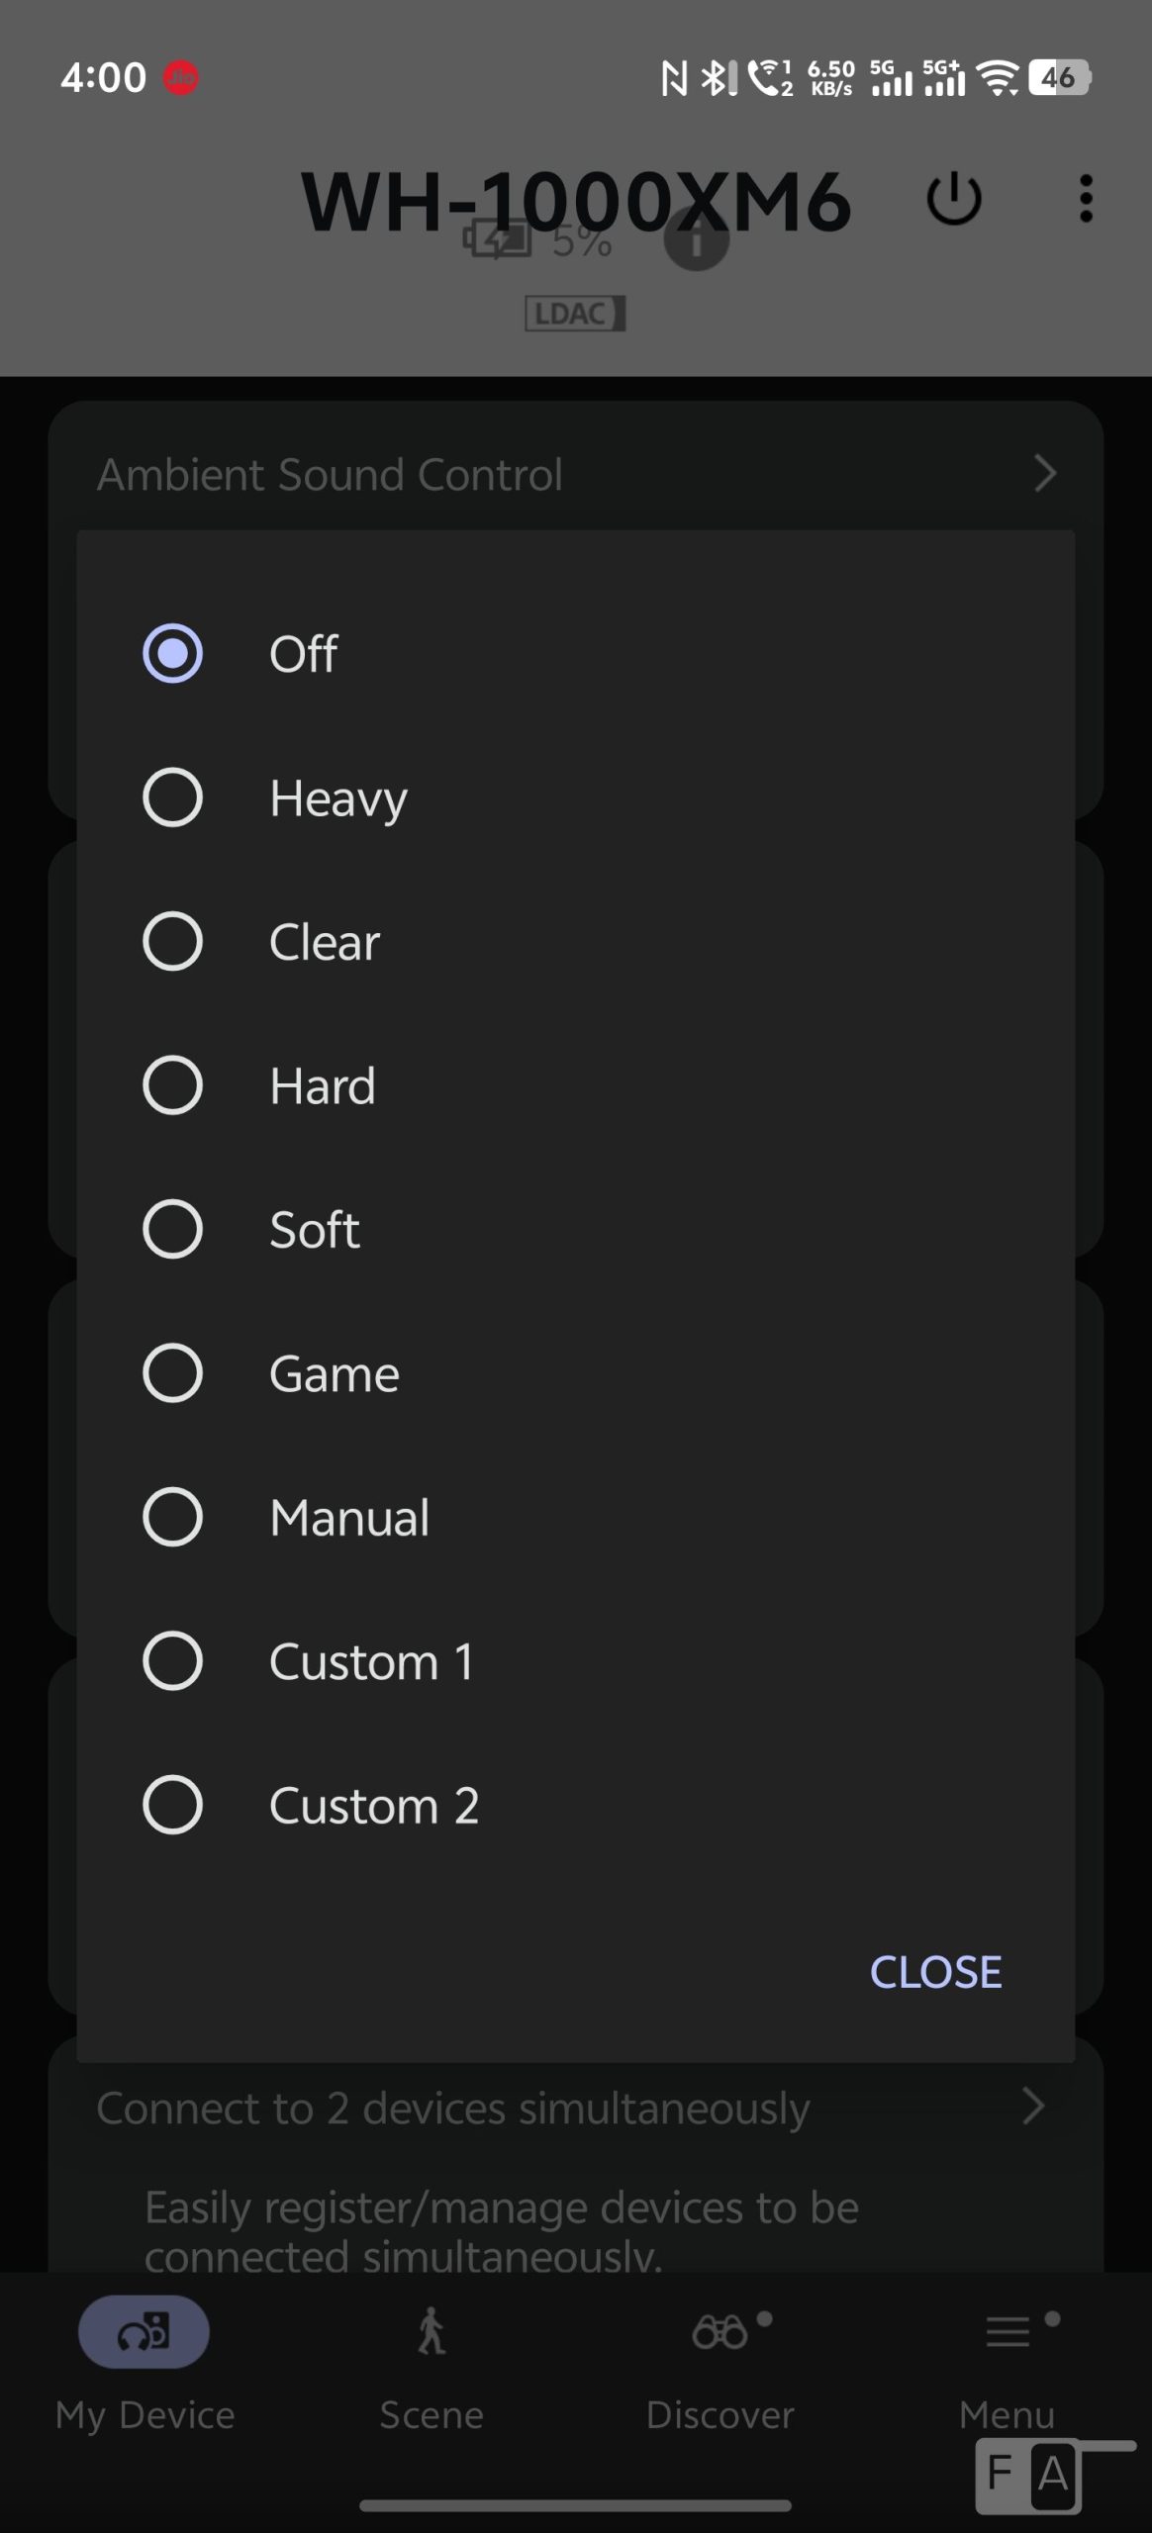Tap the LDAC codec badge
The width and height of the screenshot is (1152, 2533).
tap(575, 314)
